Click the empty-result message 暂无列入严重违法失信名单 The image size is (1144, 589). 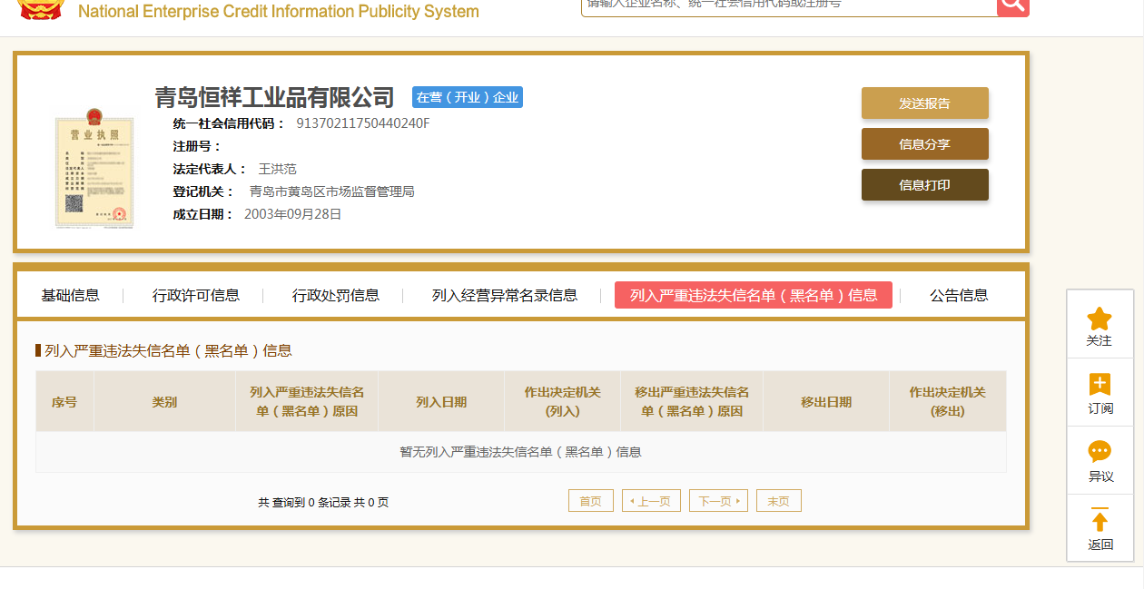coord(520,452)
